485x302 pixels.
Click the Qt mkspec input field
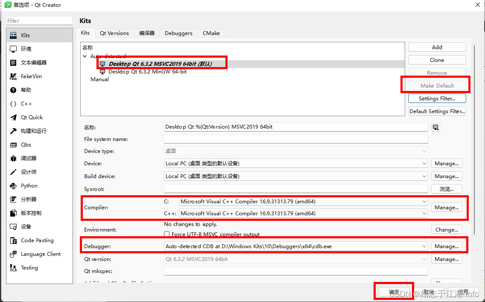[296, 271]
